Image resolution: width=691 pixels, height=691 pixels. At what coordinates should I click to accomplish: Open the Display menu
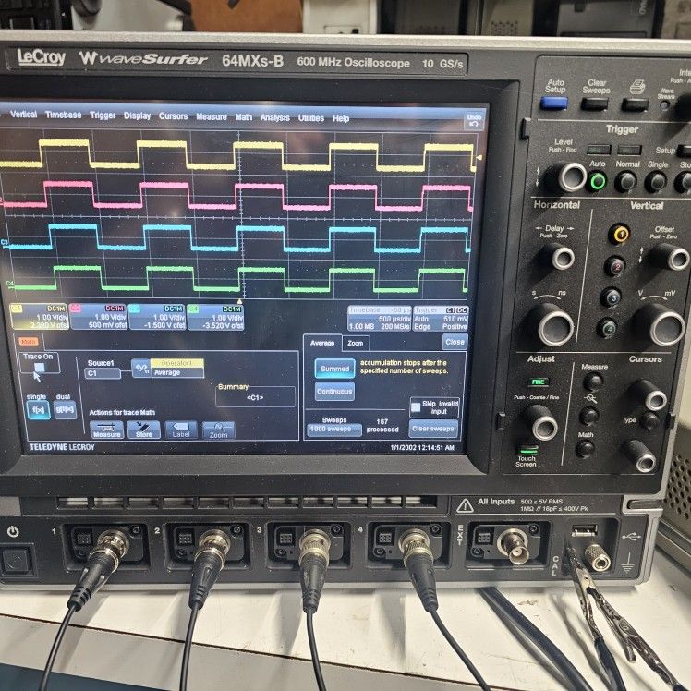[137, 115]
